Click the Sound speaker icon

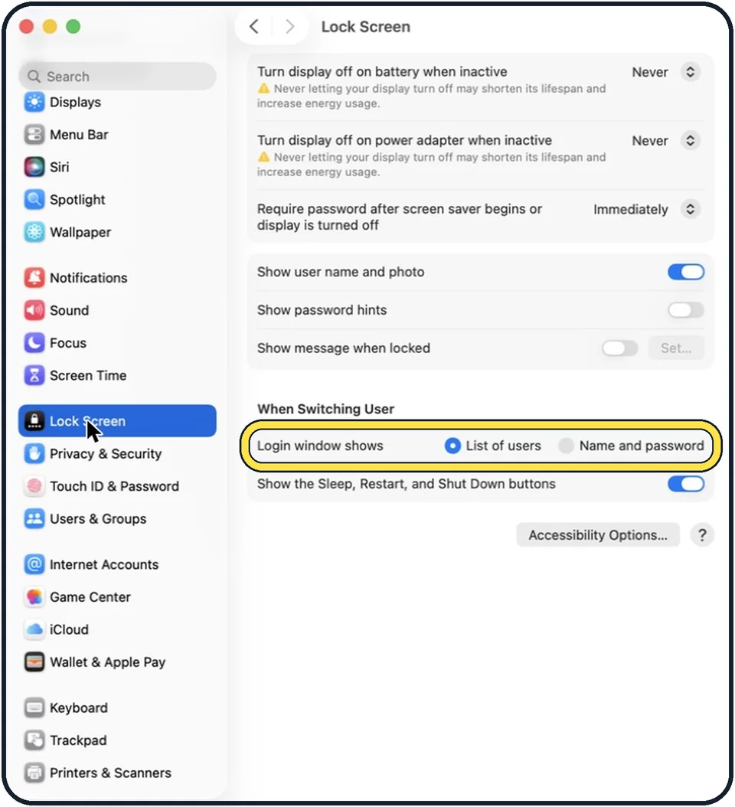point(34,310)
